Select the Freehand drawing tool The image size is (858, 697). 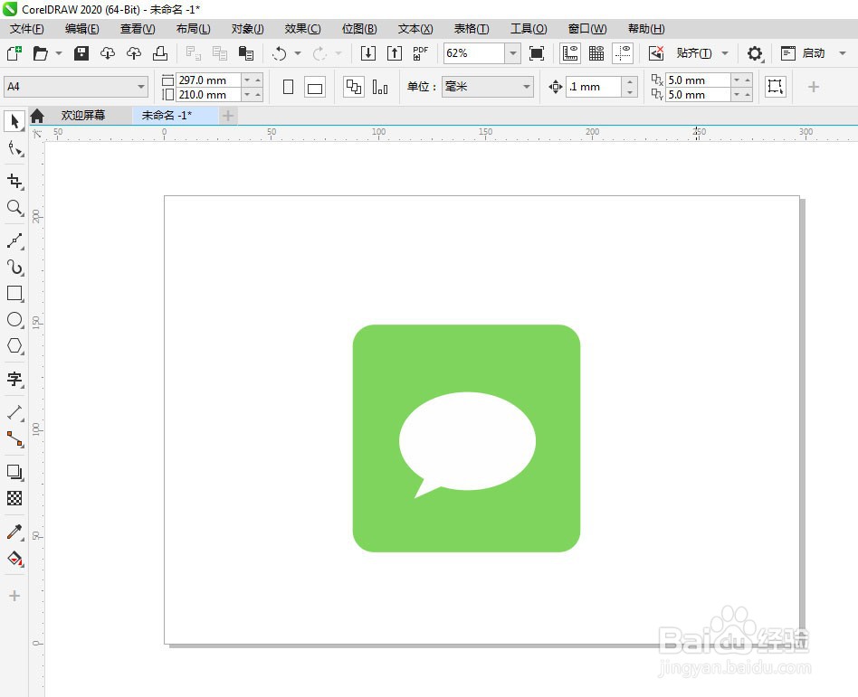point(14,240)
